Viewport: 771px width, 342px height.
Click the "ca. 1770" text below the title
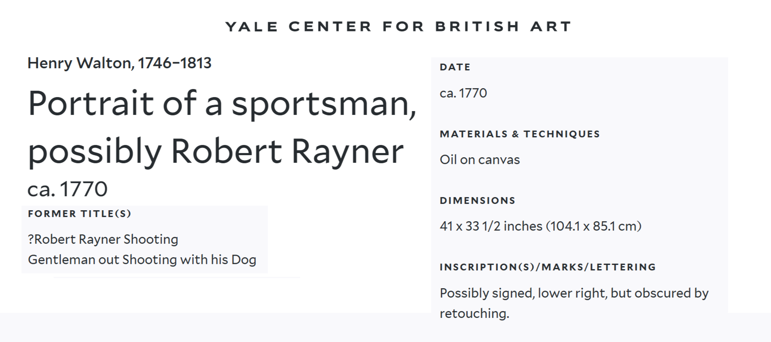click(x=67, y=189)
